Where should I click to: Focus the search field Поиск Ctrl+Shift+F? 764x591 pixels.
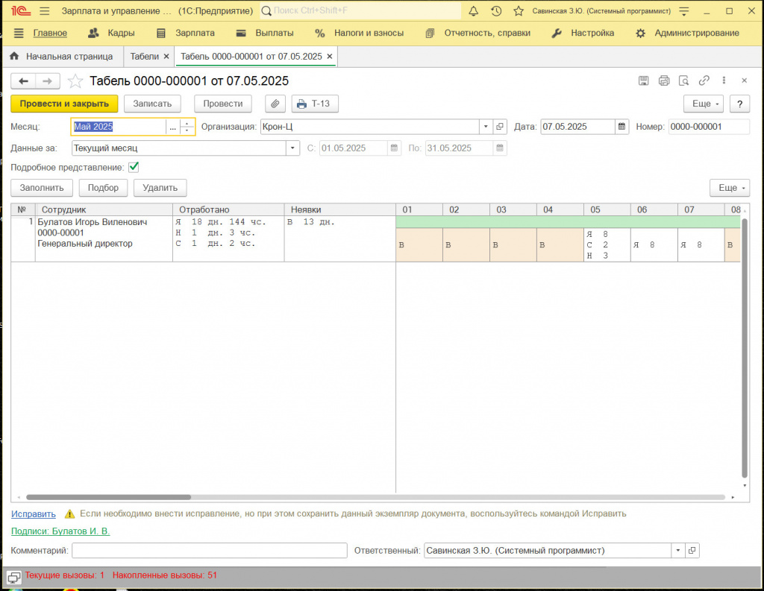click(x=360, y=10)
